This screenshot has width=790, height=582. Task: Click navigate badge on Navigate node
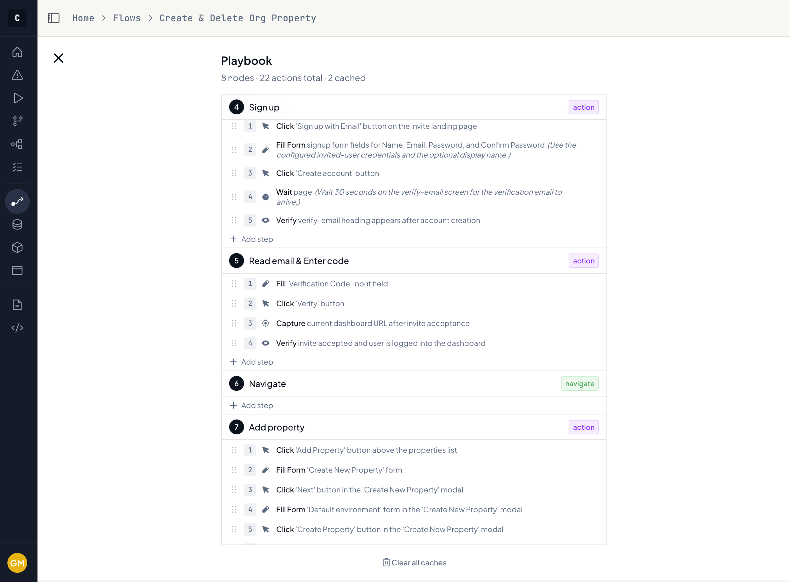click(580, 384)
